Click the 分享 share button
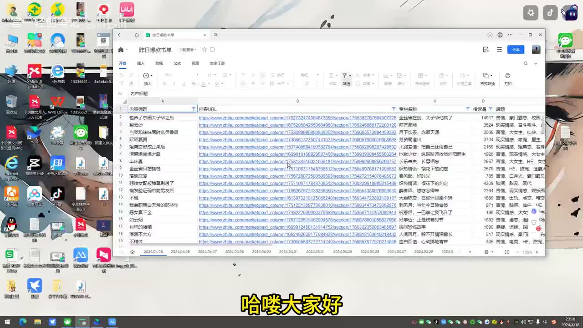 pos(516,50)
